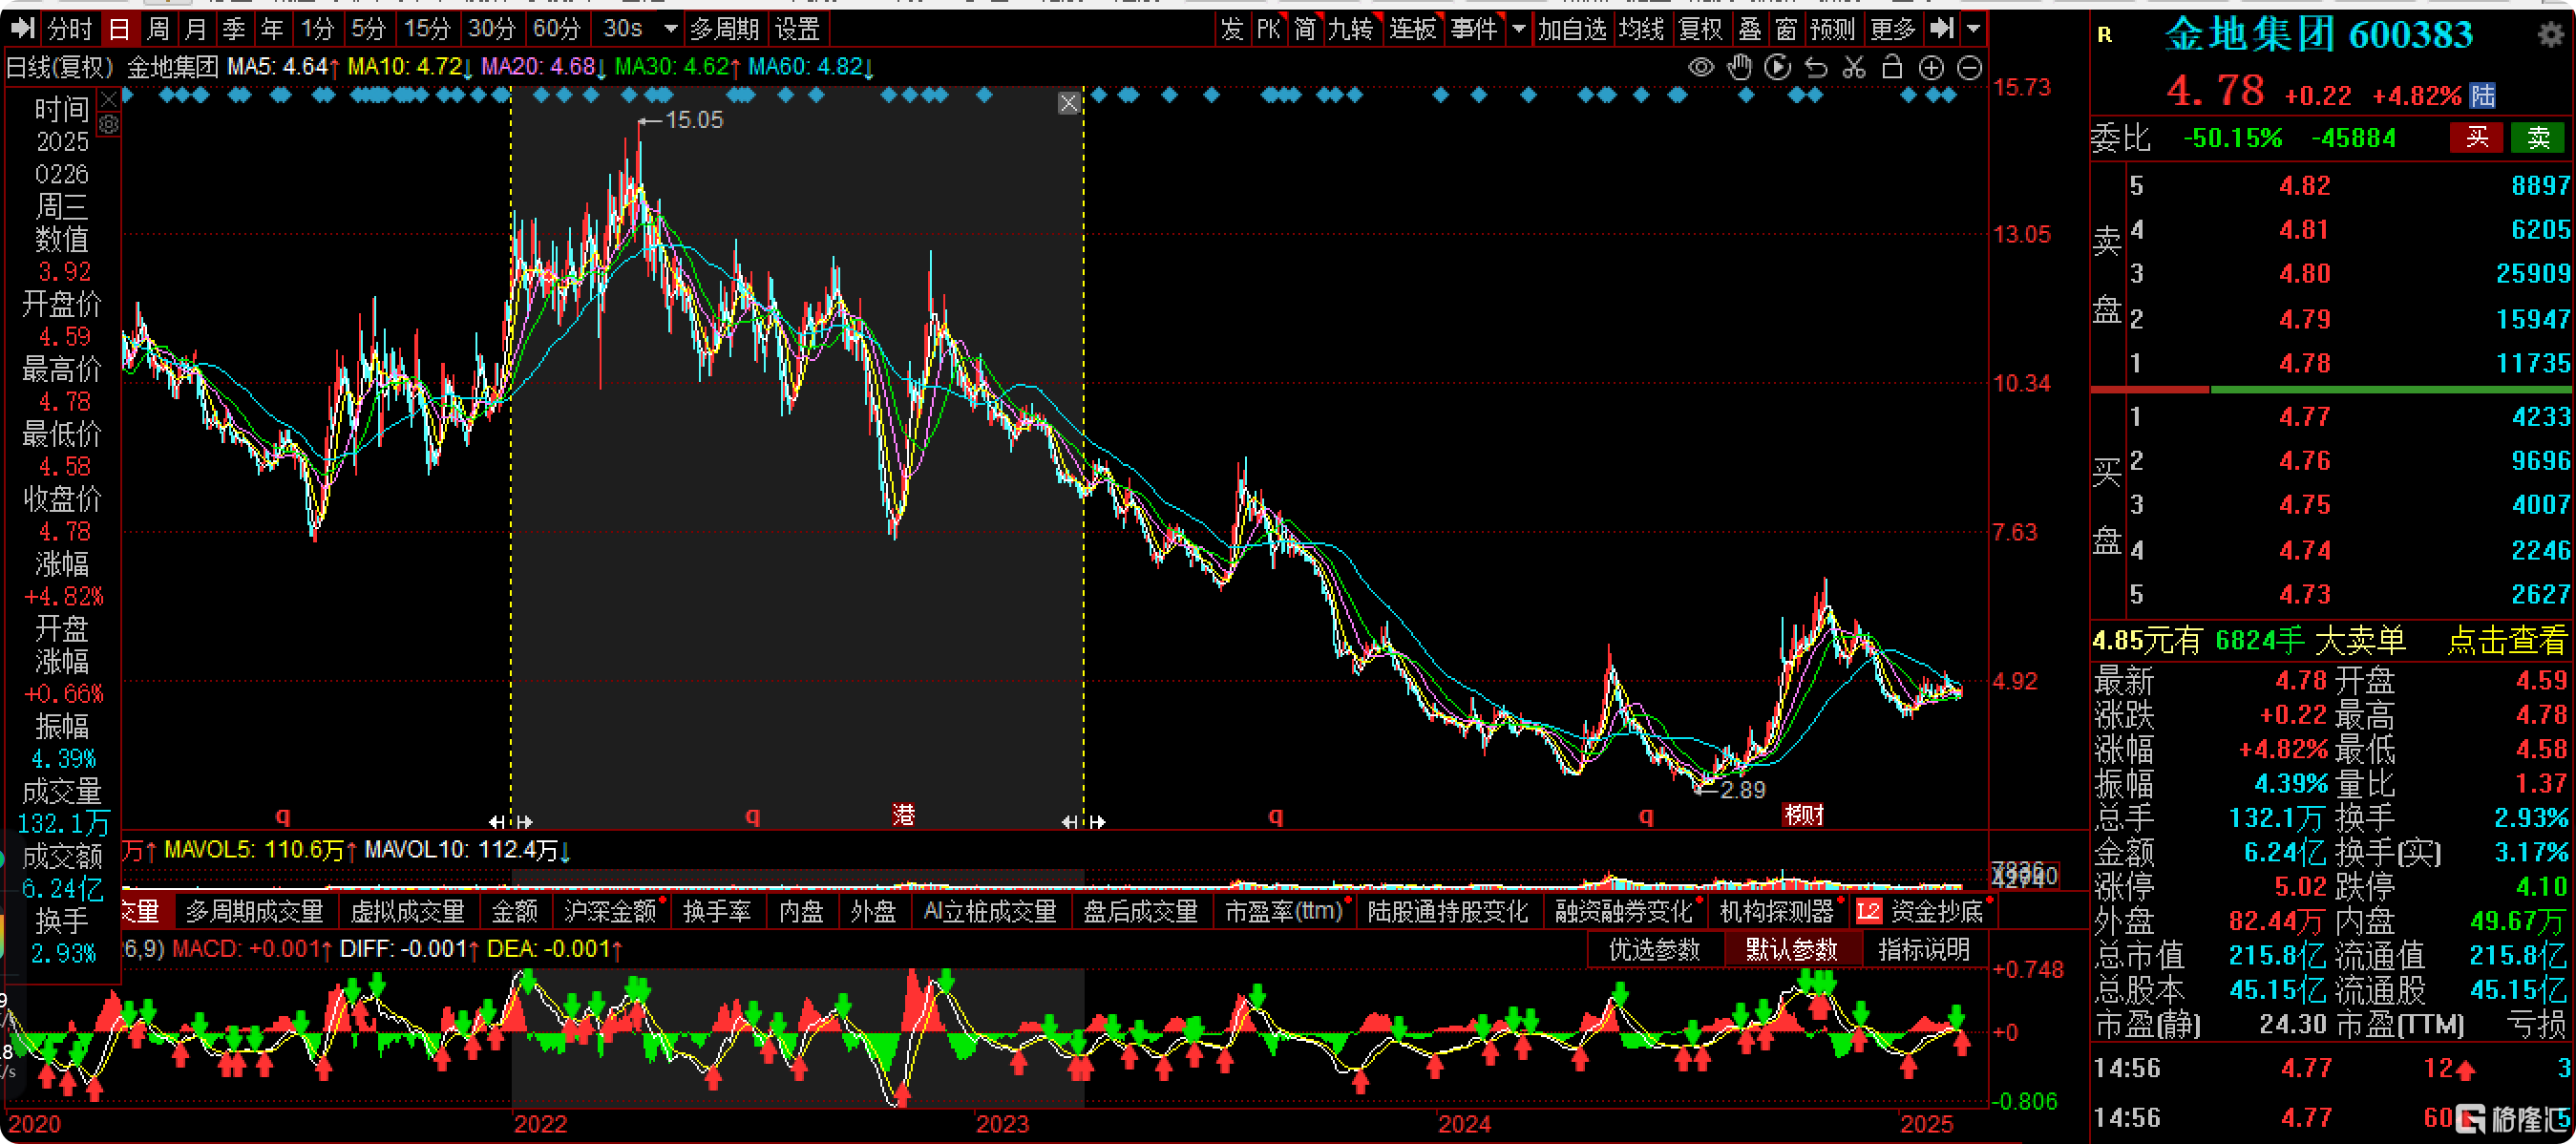Open the 多周期 multi-period view
2576x1144 pixels.
pos(724,28)
